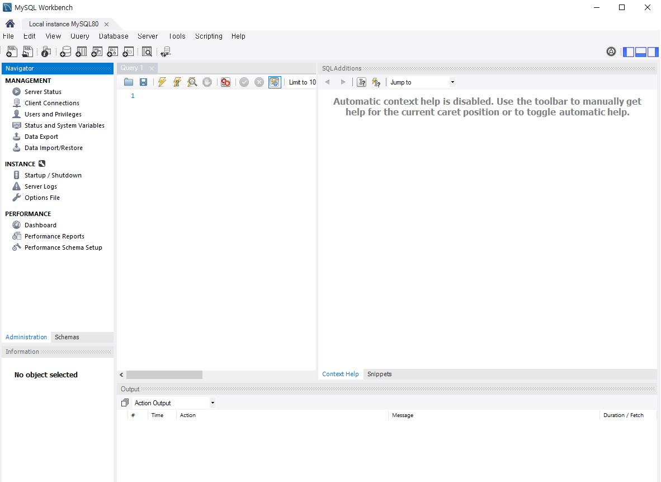661x482 pixels.
Task: Search table data toolbar icon
Action: tap(147, 52)
